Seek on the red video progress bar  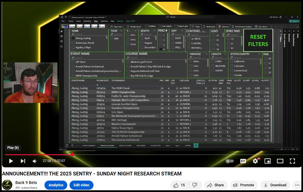[x=152, y=155]
